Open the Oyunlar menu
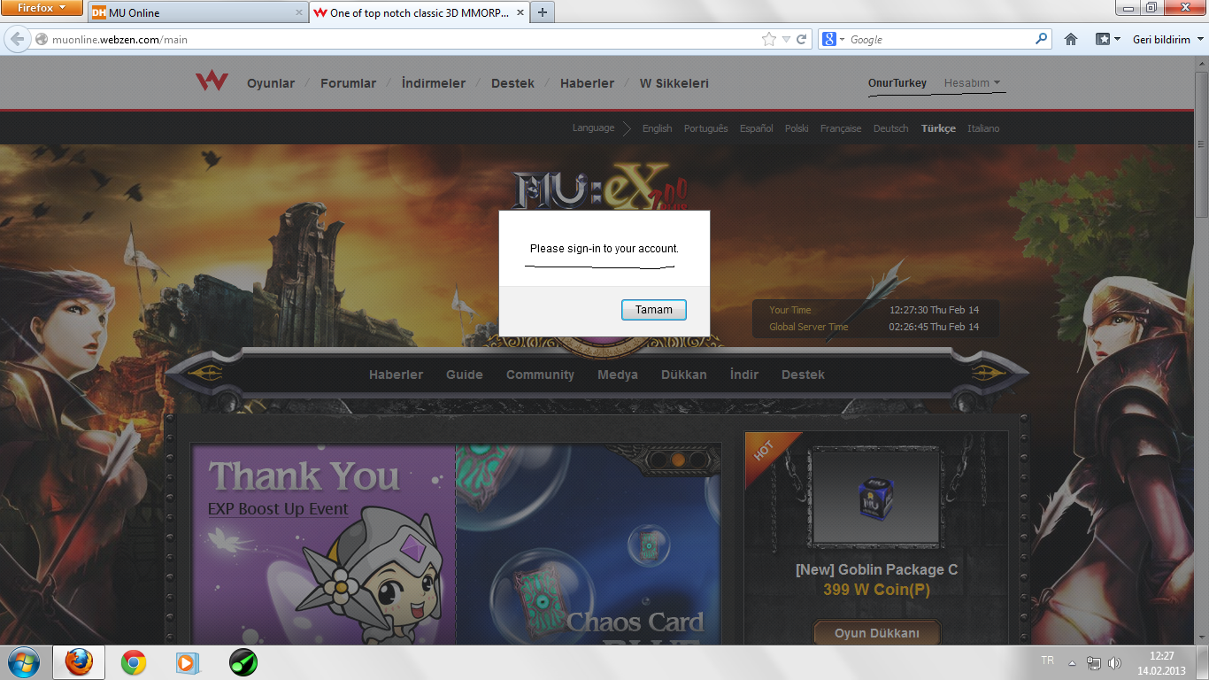The height and width of the screenshot is (680, 1209). pyautogui.click(x=271, y=83)
